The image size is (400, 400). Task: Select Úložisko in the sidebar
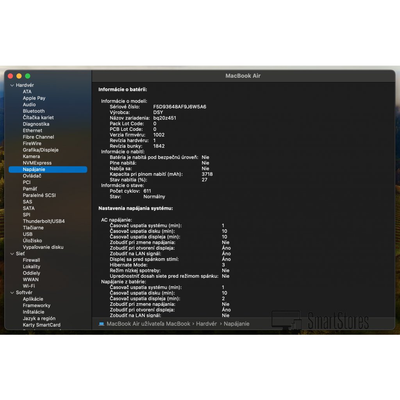point(32,241)
